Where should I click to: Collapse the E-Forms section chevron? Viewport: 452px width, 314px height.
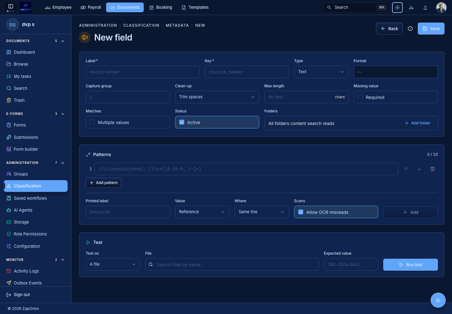pos(63,114)
